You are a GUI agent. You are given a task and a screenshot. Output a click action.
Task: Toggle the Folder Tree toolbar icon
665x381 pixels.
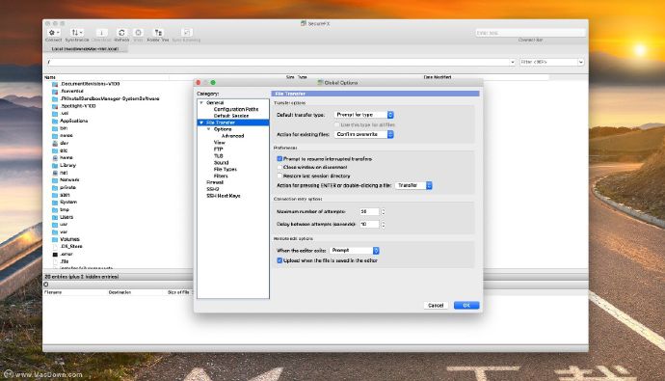(158, 33)
